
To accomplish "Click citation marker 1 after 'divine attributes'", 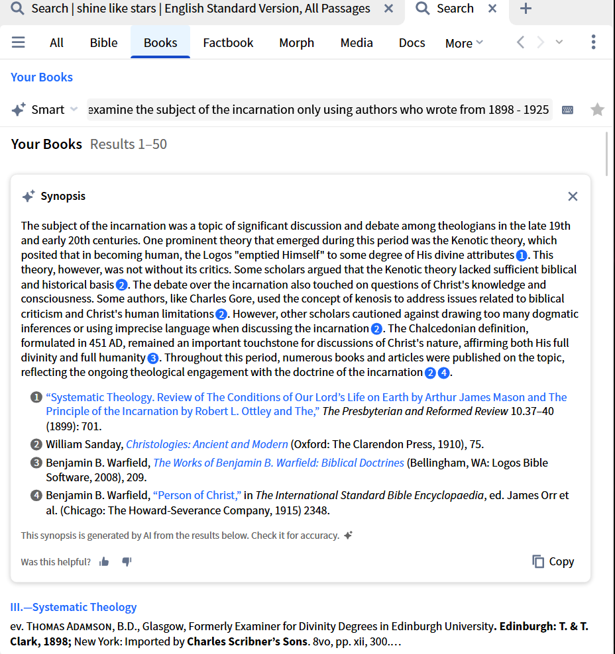I will click(x=521, y=256).
